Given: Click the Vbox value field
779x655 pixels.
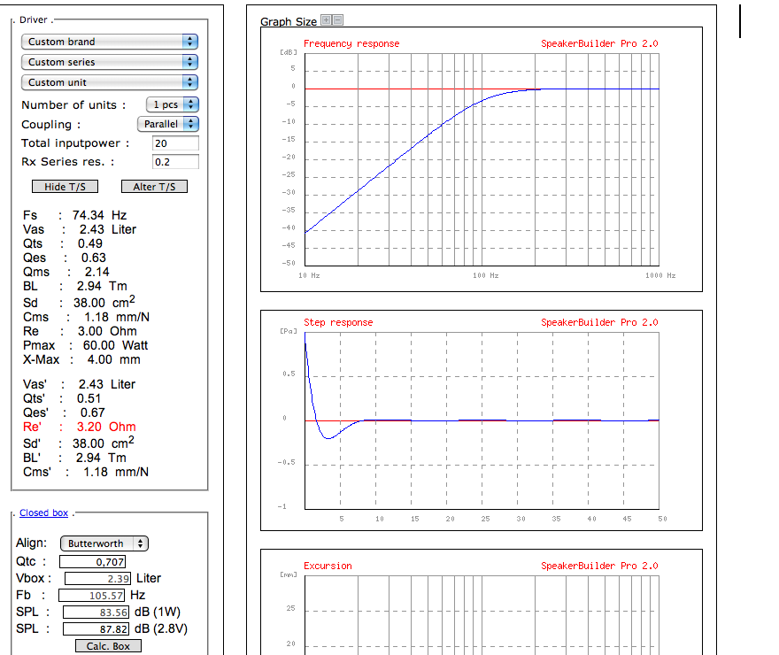Looking at the screenshot, I should pos(98,579).
